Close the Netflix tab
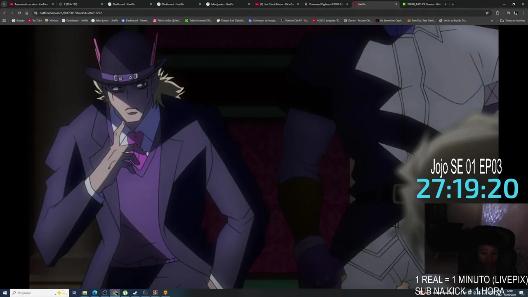Image resolution: width=528 pixels, height=297 pixels. 396,4
